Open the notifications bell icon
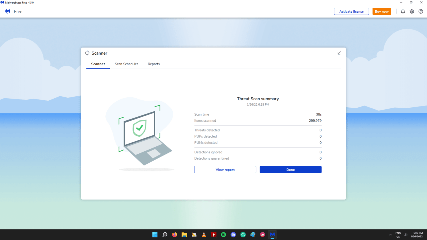The height and width of the screenshot is (240, 427). (x=403, y=11)
